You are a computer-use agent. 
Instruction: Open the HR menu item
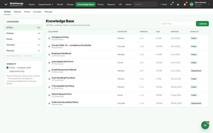coord(120,4)
